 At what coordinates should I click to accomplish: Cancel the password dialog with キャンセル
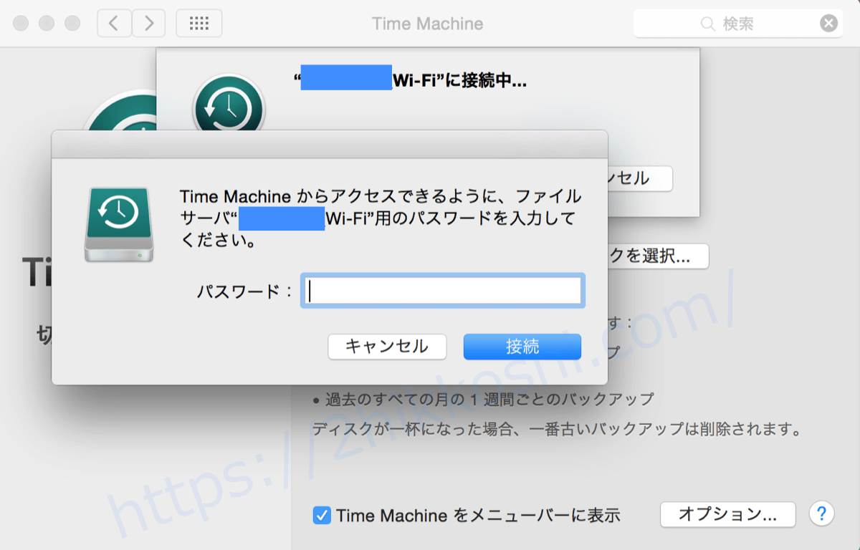pos(387,347)
